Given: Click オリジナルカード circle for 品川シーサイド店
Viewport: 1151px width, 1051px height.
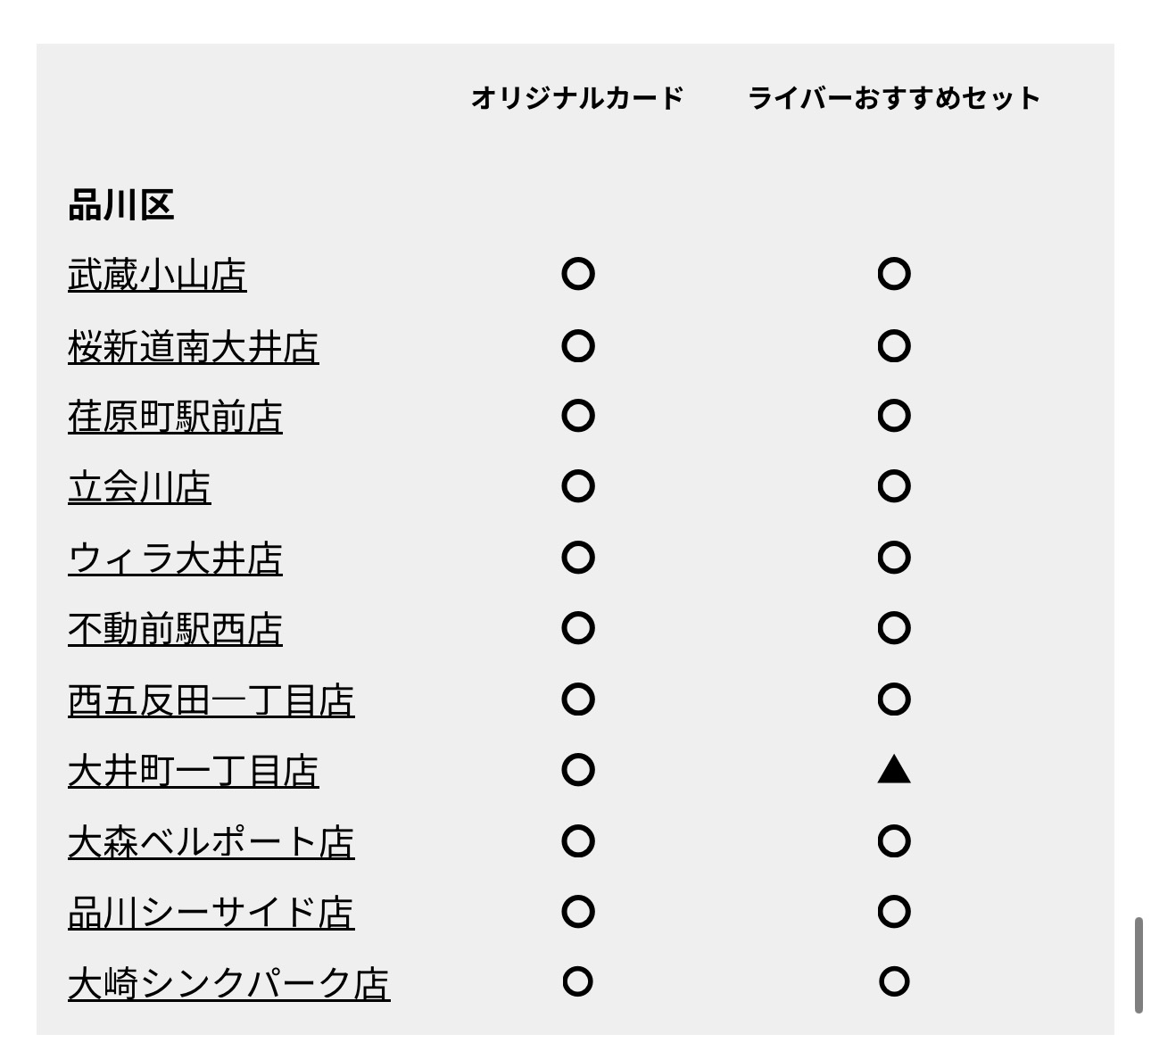Looking at the screenshot, I should (x=578, y=911).
